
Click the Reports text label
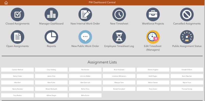51,46
